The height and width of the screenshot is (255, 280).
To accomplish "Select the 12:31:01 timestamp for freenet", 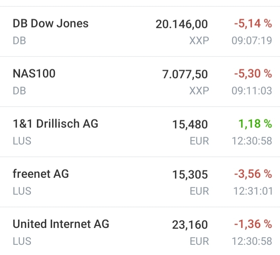I will click(x=252, y=191).
